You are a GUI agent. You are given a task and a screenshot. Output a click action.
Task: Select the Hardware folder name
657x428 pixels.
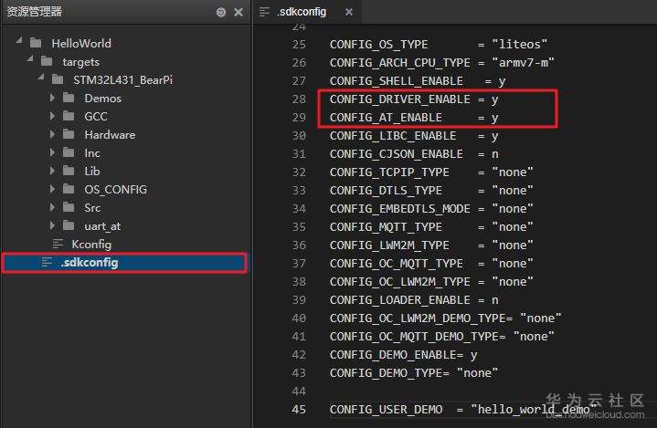(110, 135)
